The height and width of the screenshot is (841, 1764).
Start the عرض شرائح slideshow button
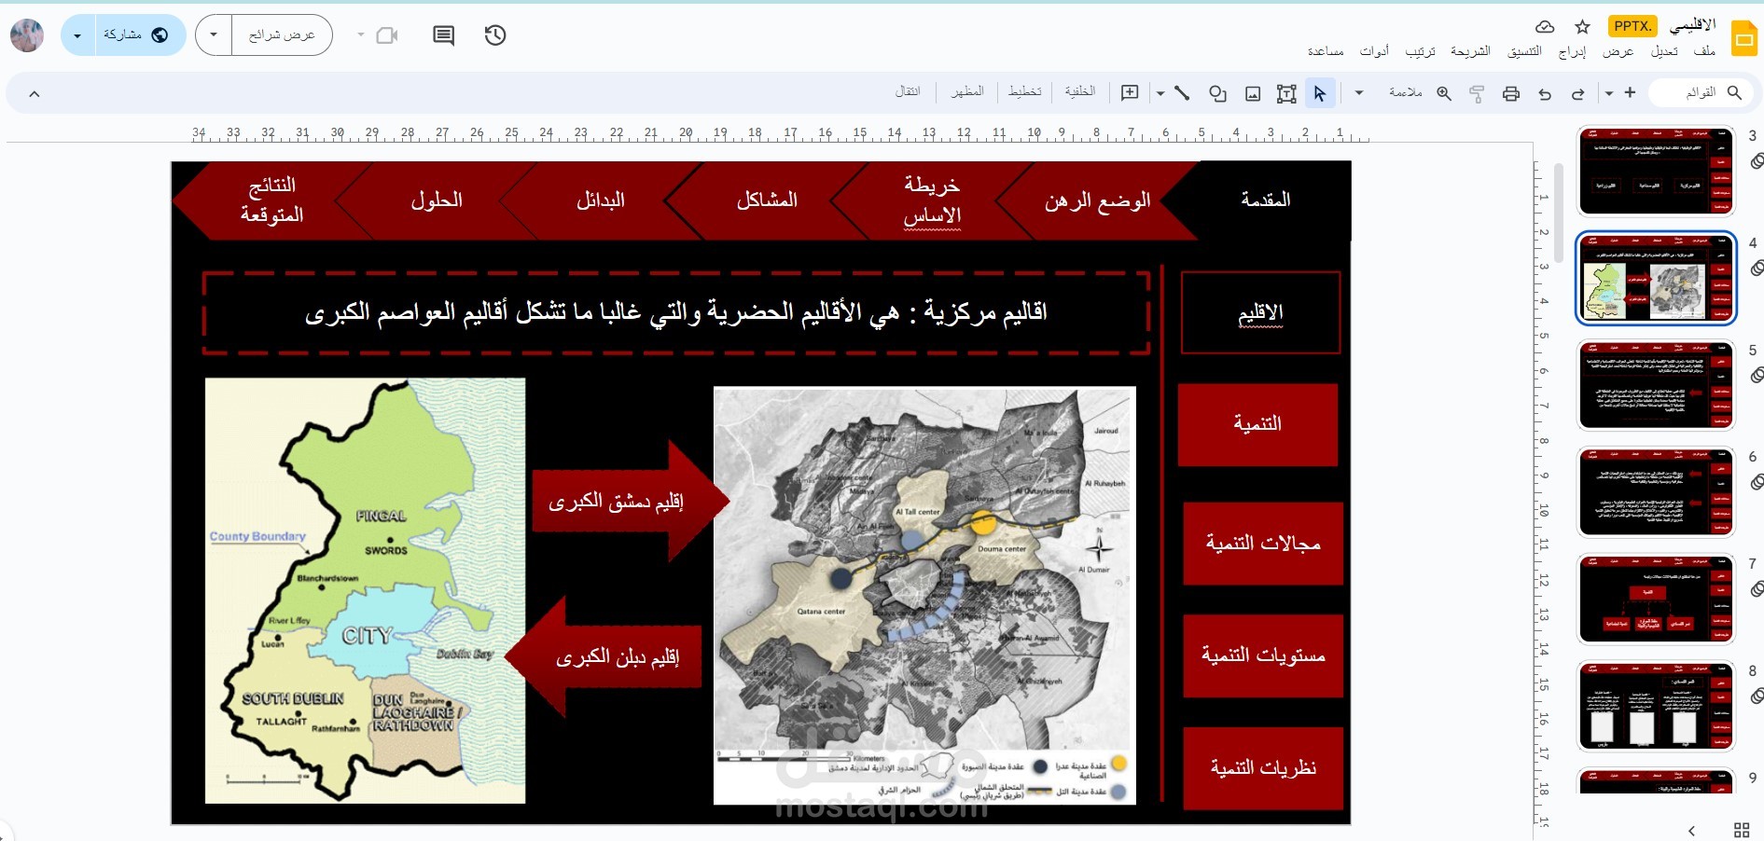(282, 35)
